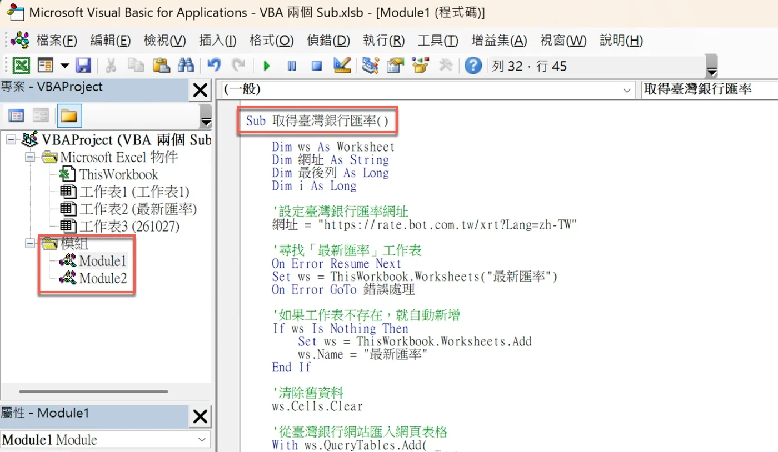Click the line with the rate.bot.com.tw URL
This screenshot has width=778, height=452.
click(x=425, y=225)
